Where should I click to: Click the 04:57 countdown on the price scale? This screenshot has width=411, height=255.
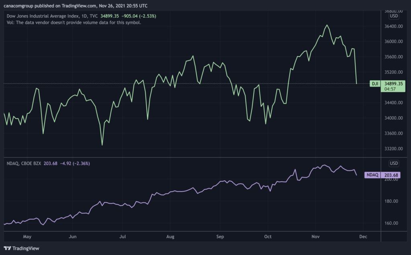[390, 89]
